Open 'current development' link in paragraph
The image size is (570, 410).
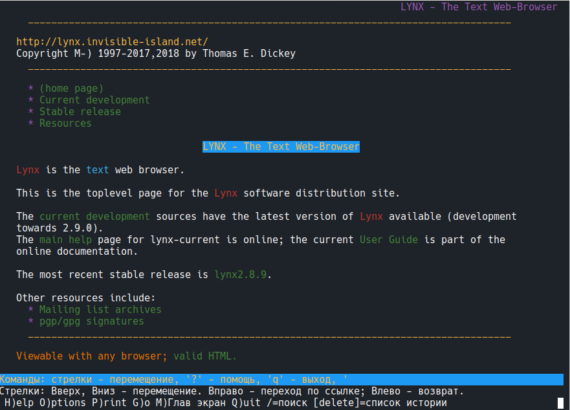click(x=94, y=216)
